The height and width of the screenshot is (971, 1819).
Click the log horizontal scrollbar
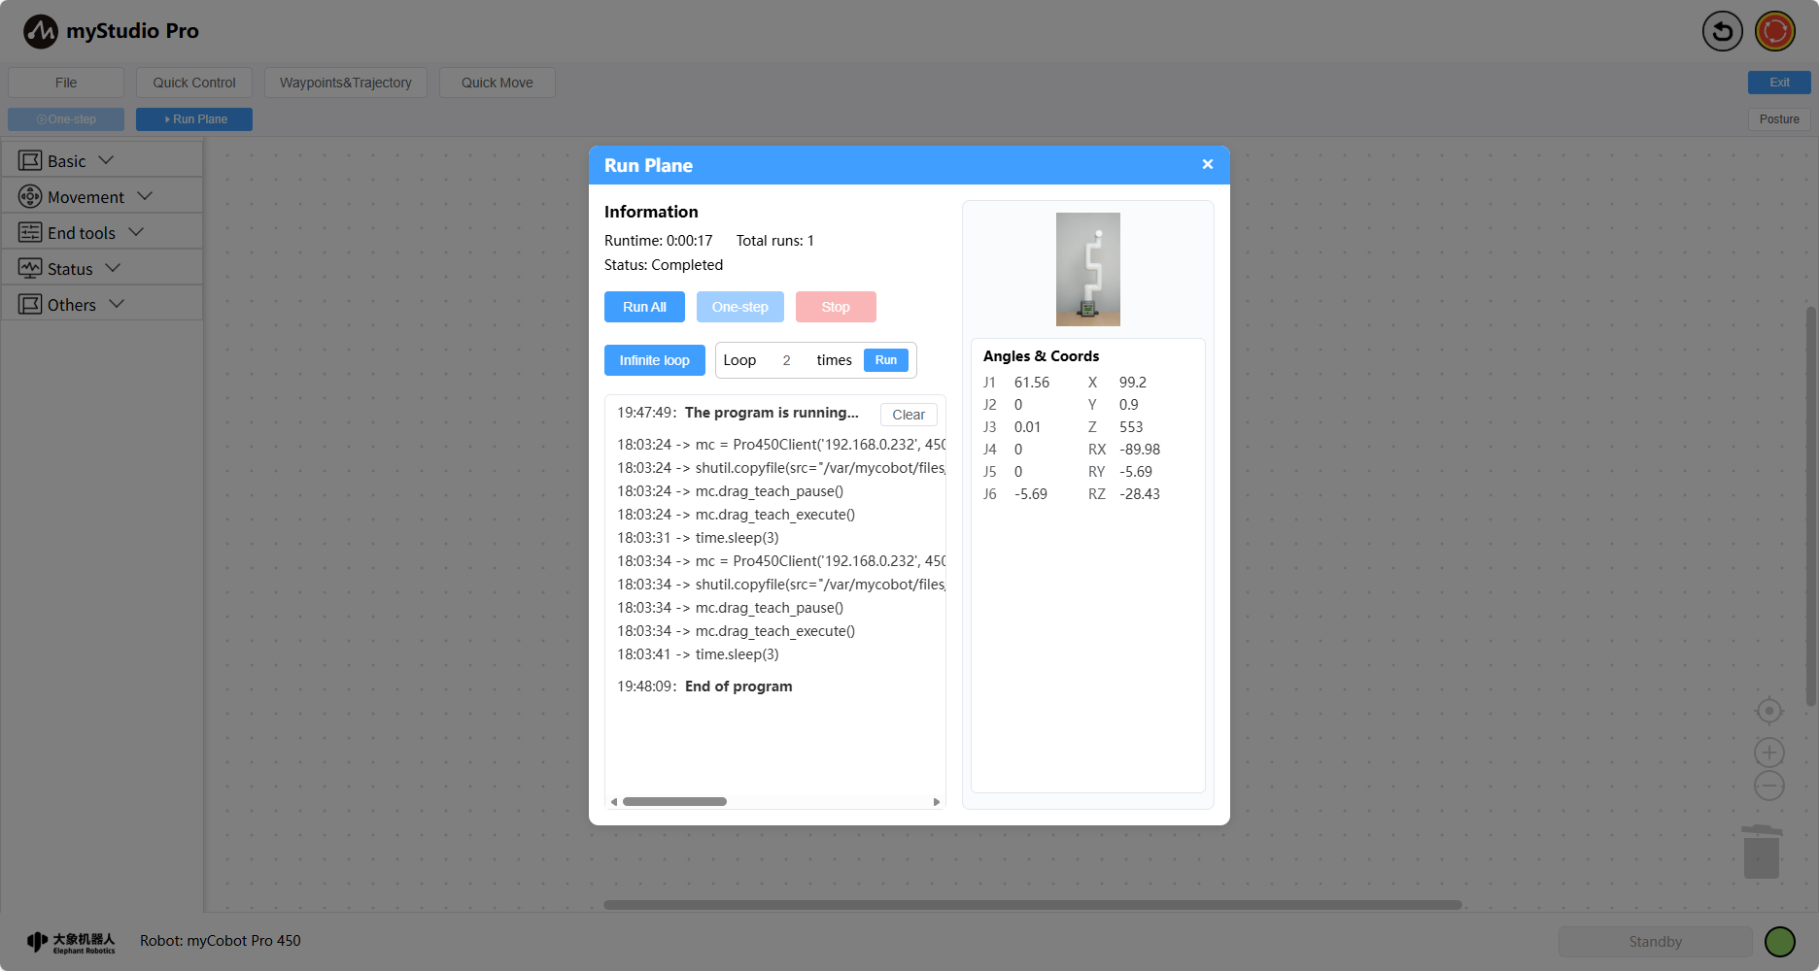coord(674,802)
